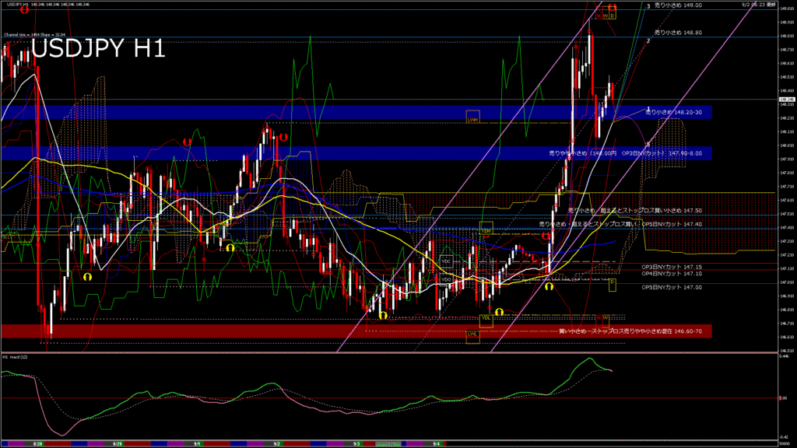This screenshot has width=797, height=448.
Task: Click the current price tag 148.346
Action: pyautogui.click(x=785, y=100)
